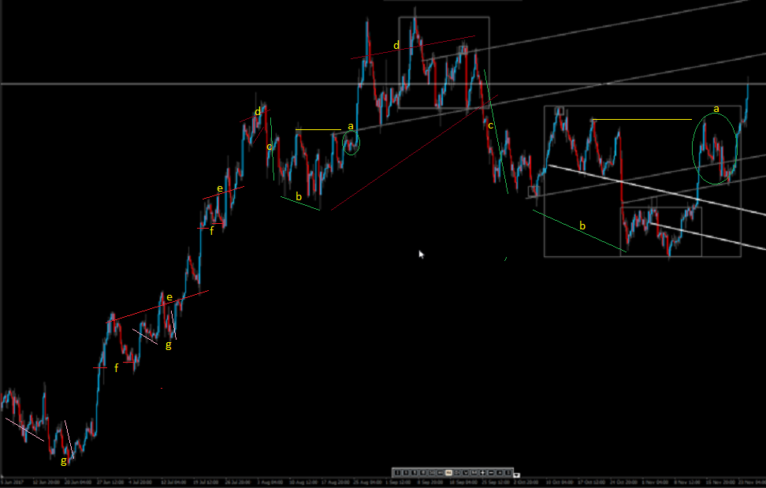Select the large green ellipse under the late 'a' label
This screenshot has height=488, width=766.
[714, 148]
